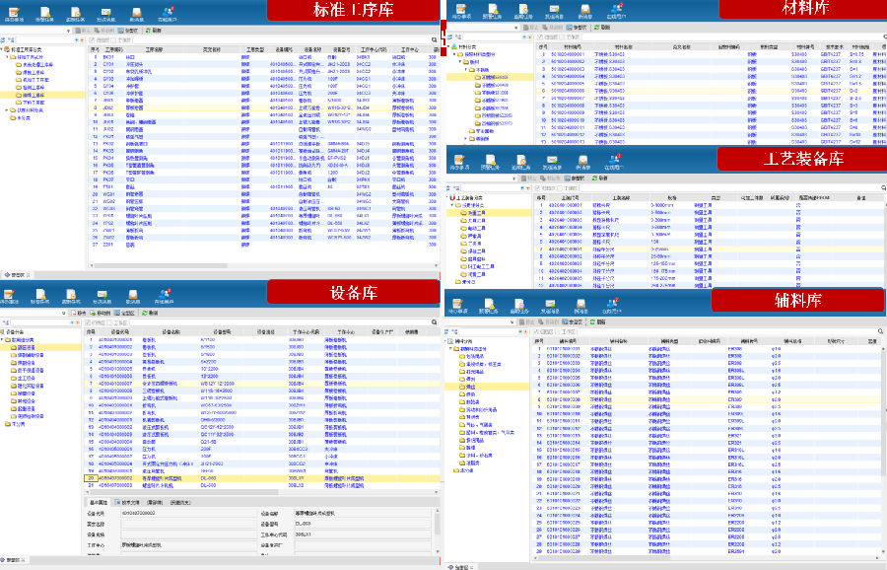Open online users icon in 材料库 toolbar
The height and width of the screenshot is (570, 887).
tap(618, 11)
